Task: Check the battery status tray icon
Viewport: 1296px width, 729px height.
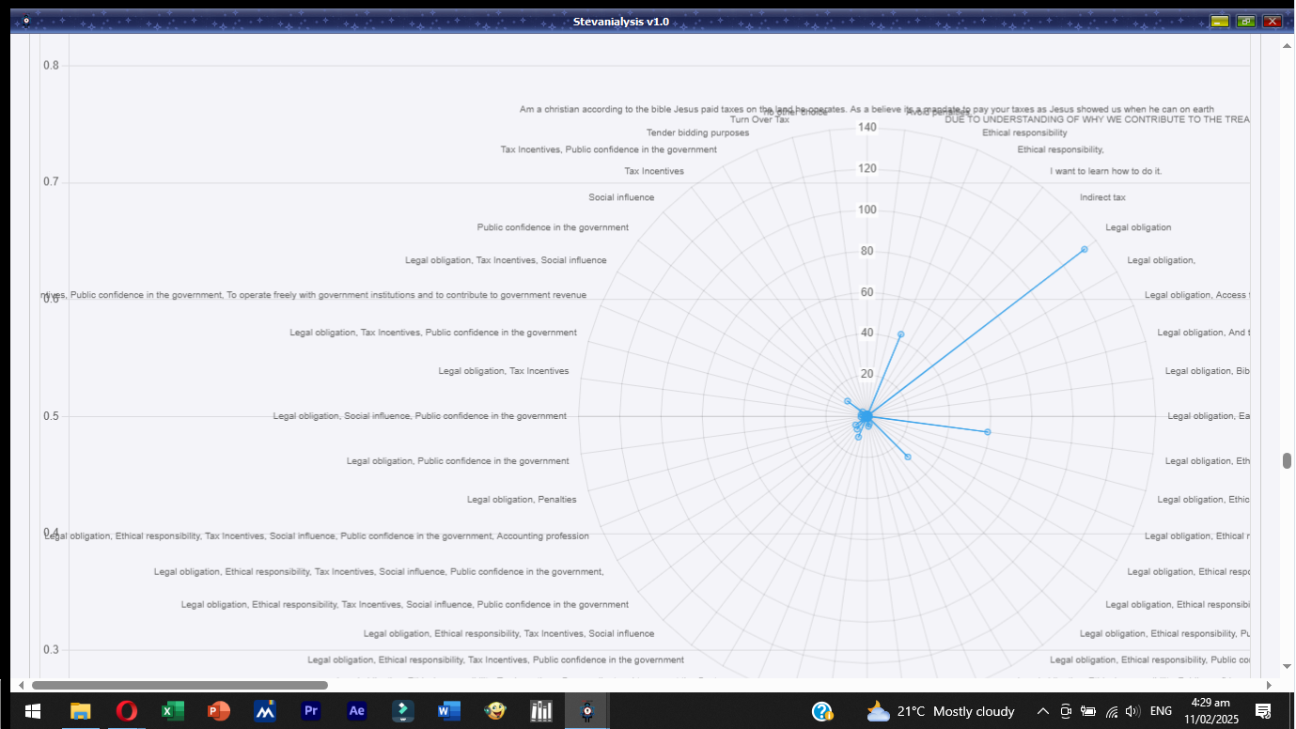Action: coord(1088,711)
